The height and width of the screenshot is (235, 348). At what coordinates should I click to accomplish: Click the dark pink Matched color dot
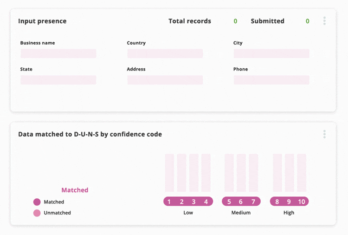pyautogui.click(x=37, y=202)
